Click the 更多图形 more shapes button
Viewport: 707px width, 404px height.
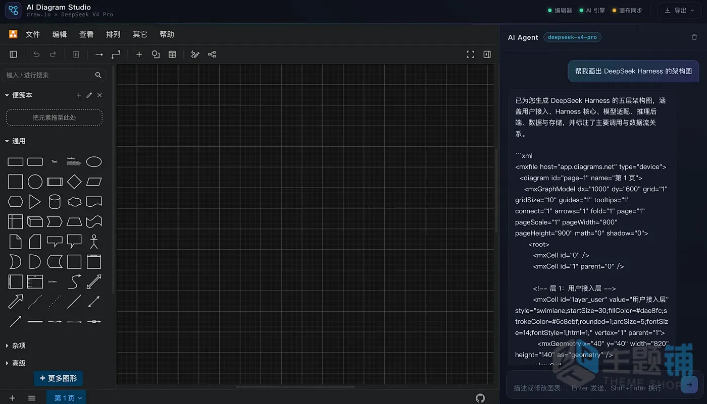click(58, 378)
